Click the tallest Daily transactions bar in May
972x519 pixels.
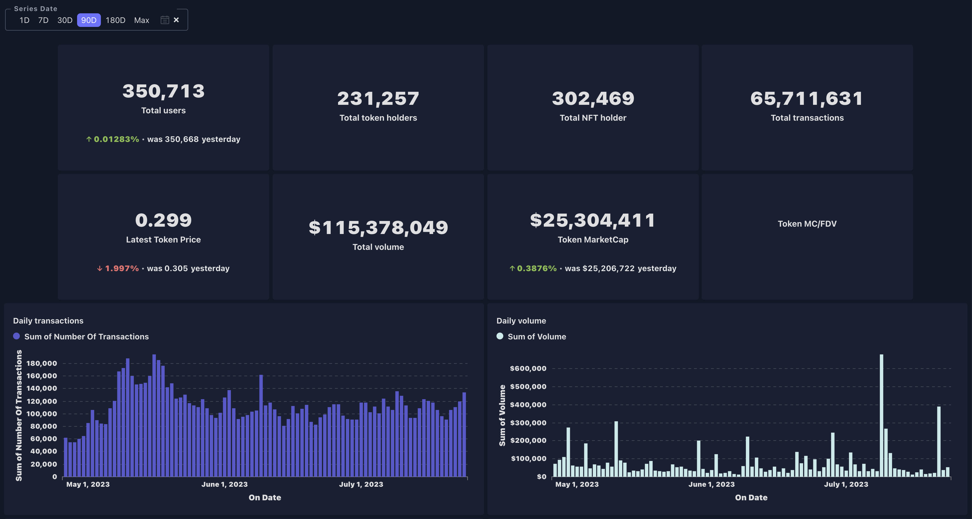pos(154,415)
